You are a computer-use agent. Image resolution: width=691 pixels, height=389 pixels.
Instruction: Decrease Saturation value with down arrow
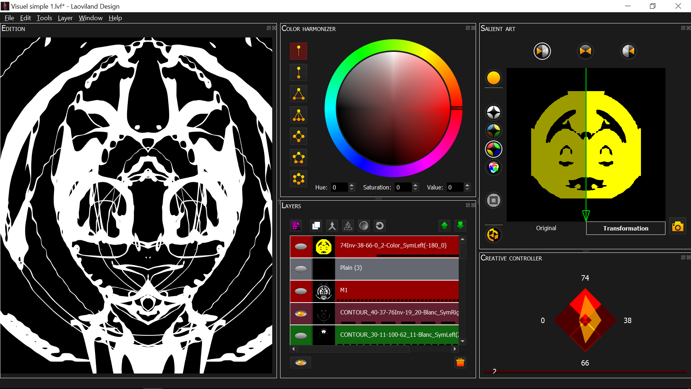(x=415, y=189)
